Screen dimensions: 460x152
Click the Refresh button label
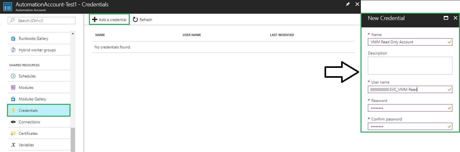click(x=146, y=20)
